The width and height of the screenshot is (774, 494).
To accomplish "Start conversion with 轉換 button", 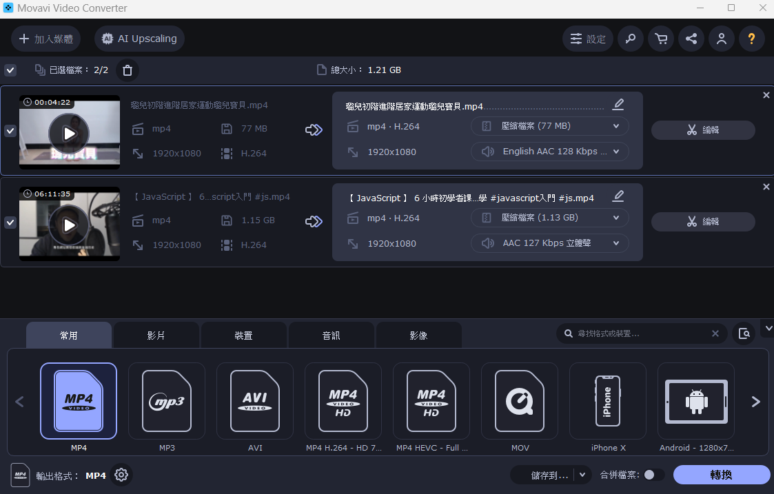I will pyautogui.click(x=721, y=475).
